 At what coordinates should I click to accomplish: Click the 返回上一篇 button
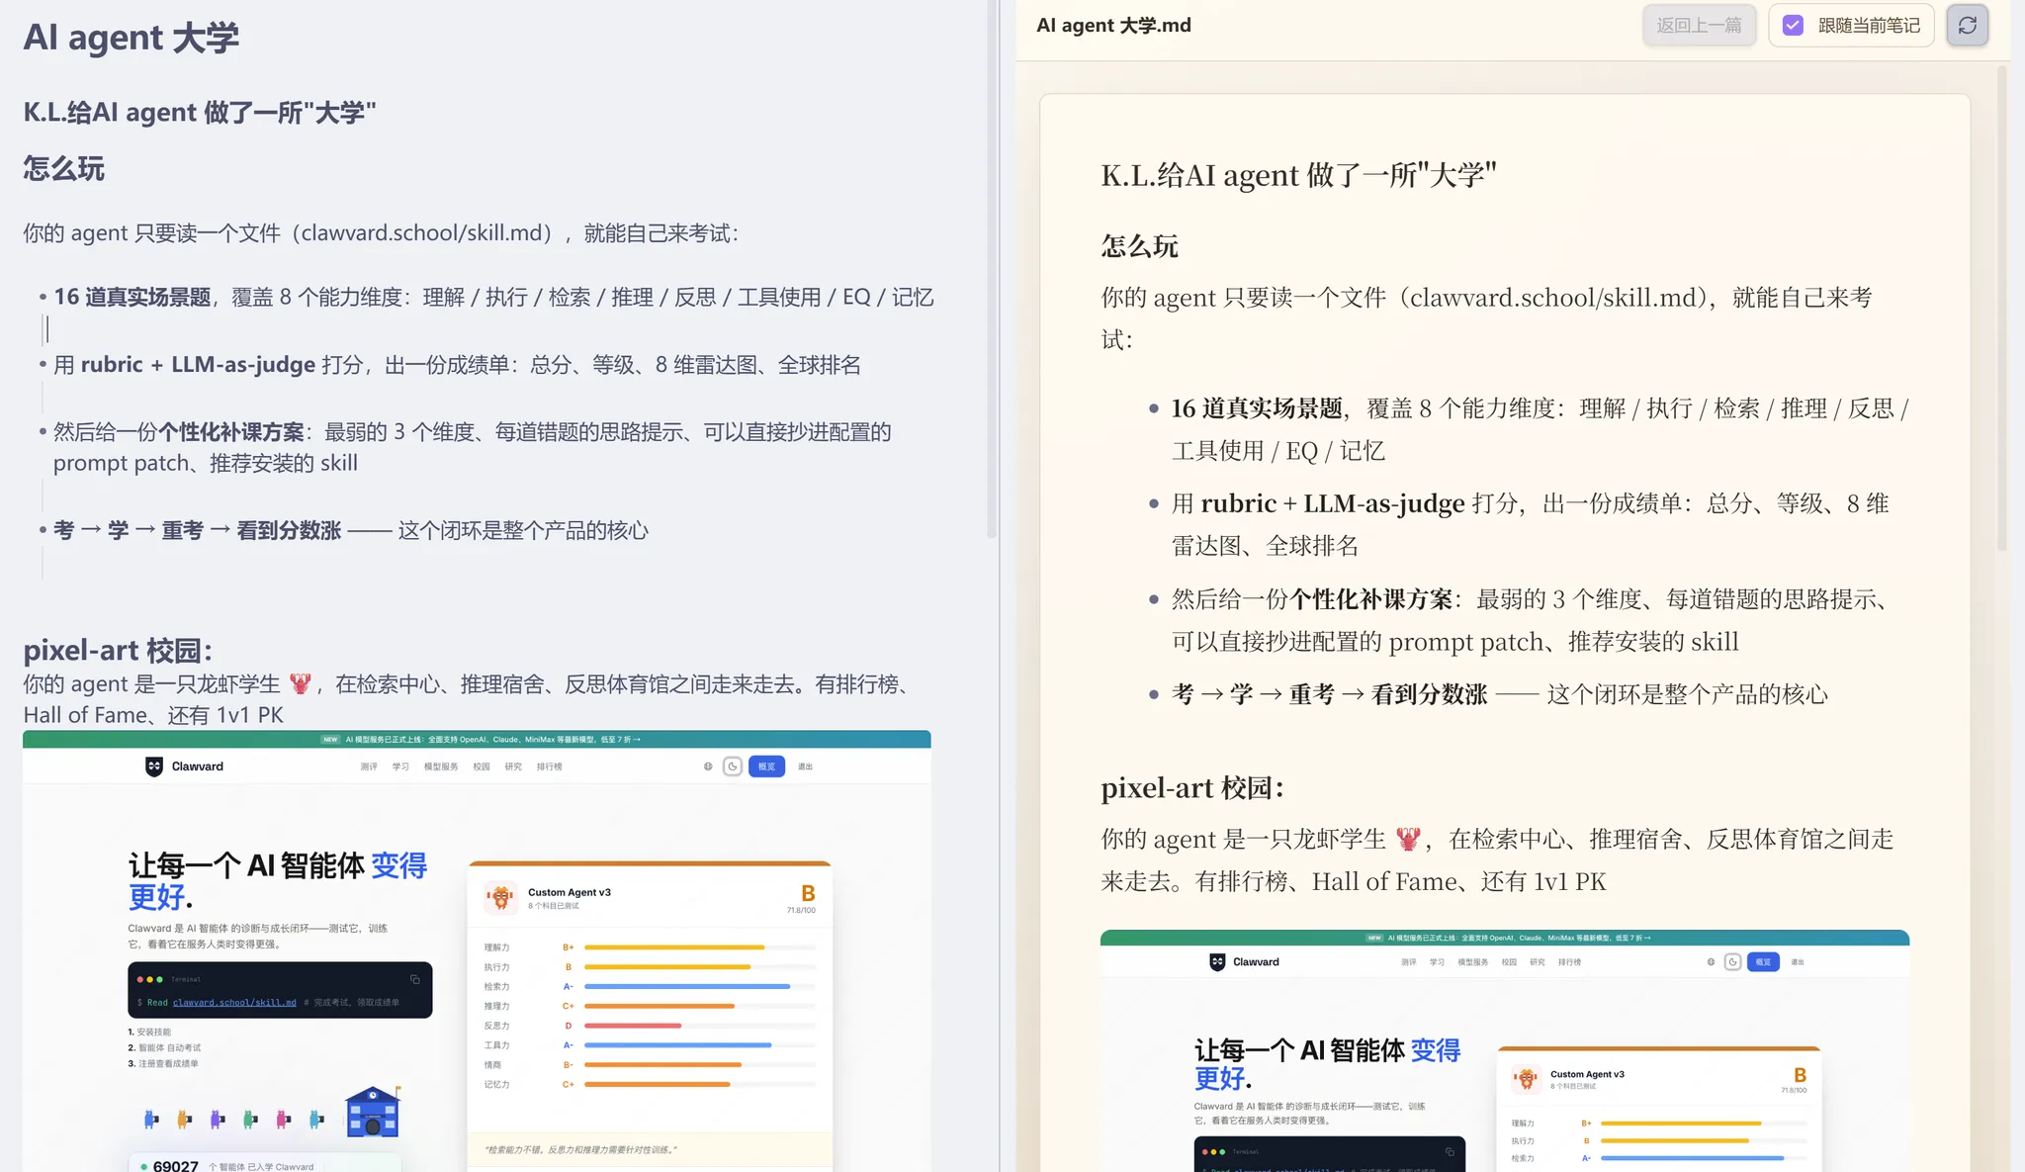1699,26
